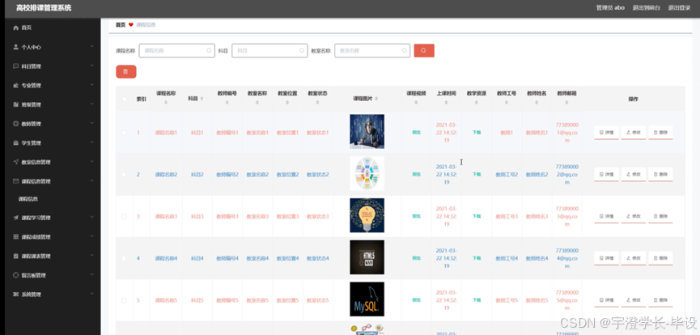The height and width of the screenshot is (335, 700).
Task: Click the home icon beside 首页 in sidebar
Action: 16,28
